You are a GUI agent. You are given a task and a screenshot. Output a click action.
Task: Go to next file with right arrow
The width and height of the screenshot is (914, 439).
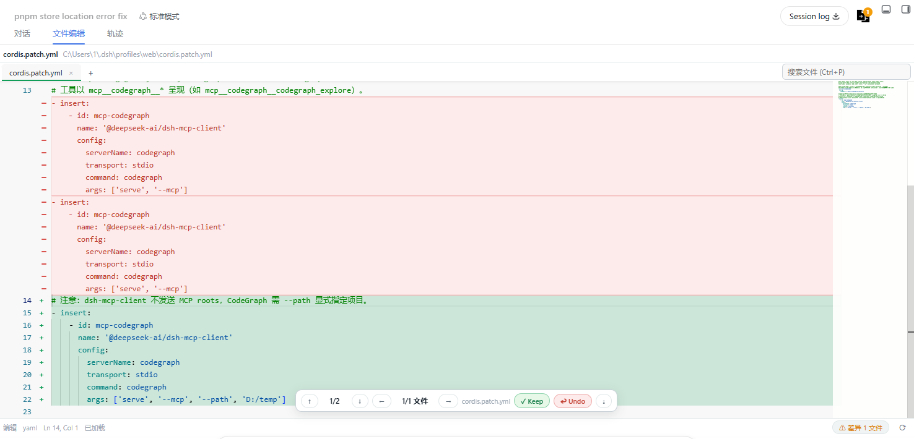[x=448, y=401]
